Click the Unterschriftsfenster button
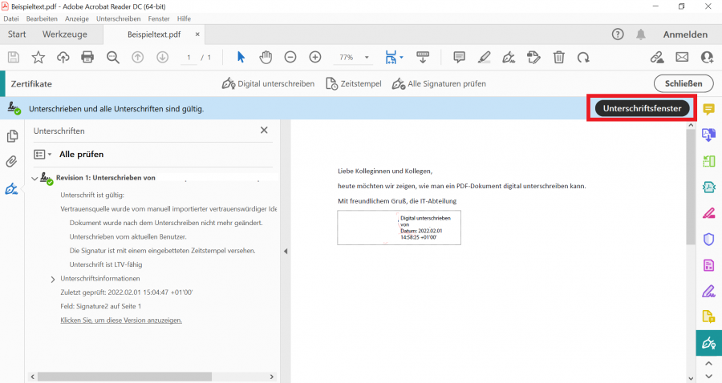 642,108
